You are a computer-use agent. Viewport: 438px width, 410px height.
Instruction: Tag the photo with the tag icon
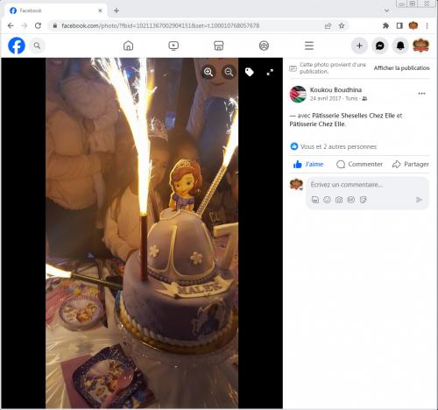click(249, 72)
